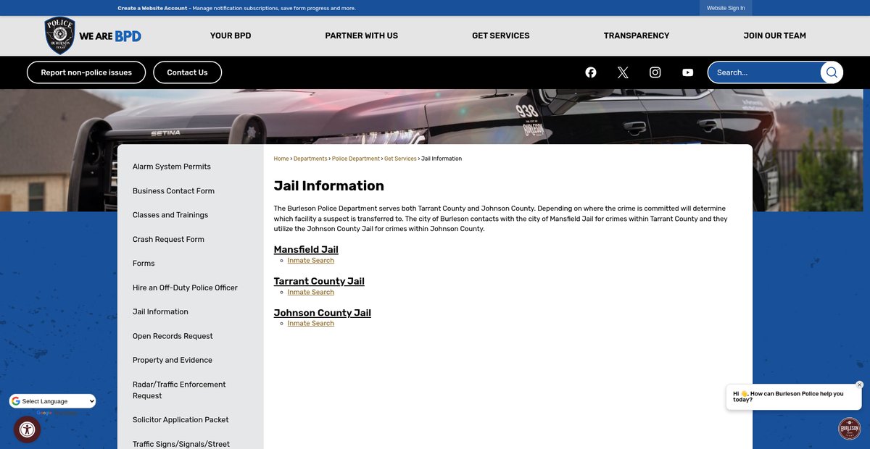
Task: Open the Johnson County Jail heading link
Action: point(323,313)
